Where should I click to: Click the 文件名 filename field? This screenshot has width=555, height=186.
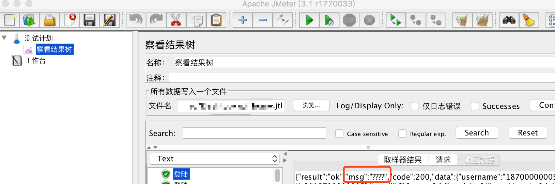point(231,106)
